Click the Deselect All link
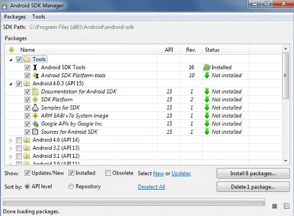Image resolution: width=294 pixels, height=216 pixels. [x=152, y=187]
